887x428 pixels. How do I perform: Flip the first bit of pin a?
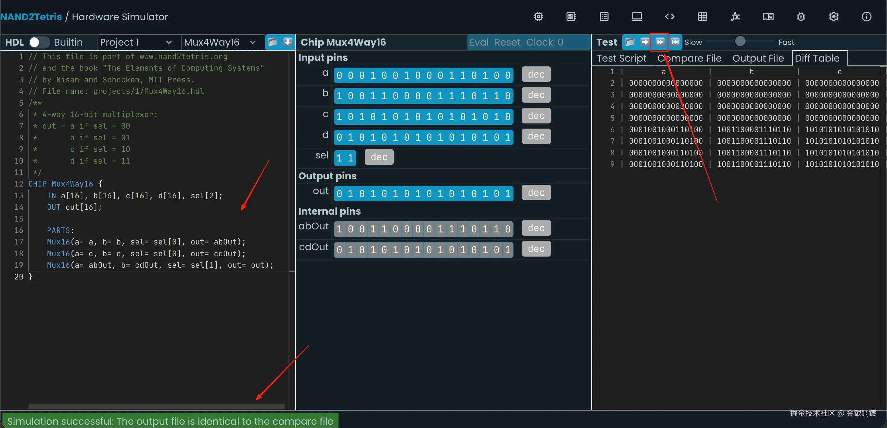point(339,75)
